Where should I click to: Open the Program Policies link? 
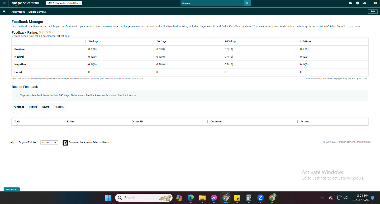point(27,142)
